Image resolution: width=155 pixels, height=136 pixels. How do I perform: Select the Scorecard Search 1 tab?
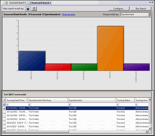[40, 3]
